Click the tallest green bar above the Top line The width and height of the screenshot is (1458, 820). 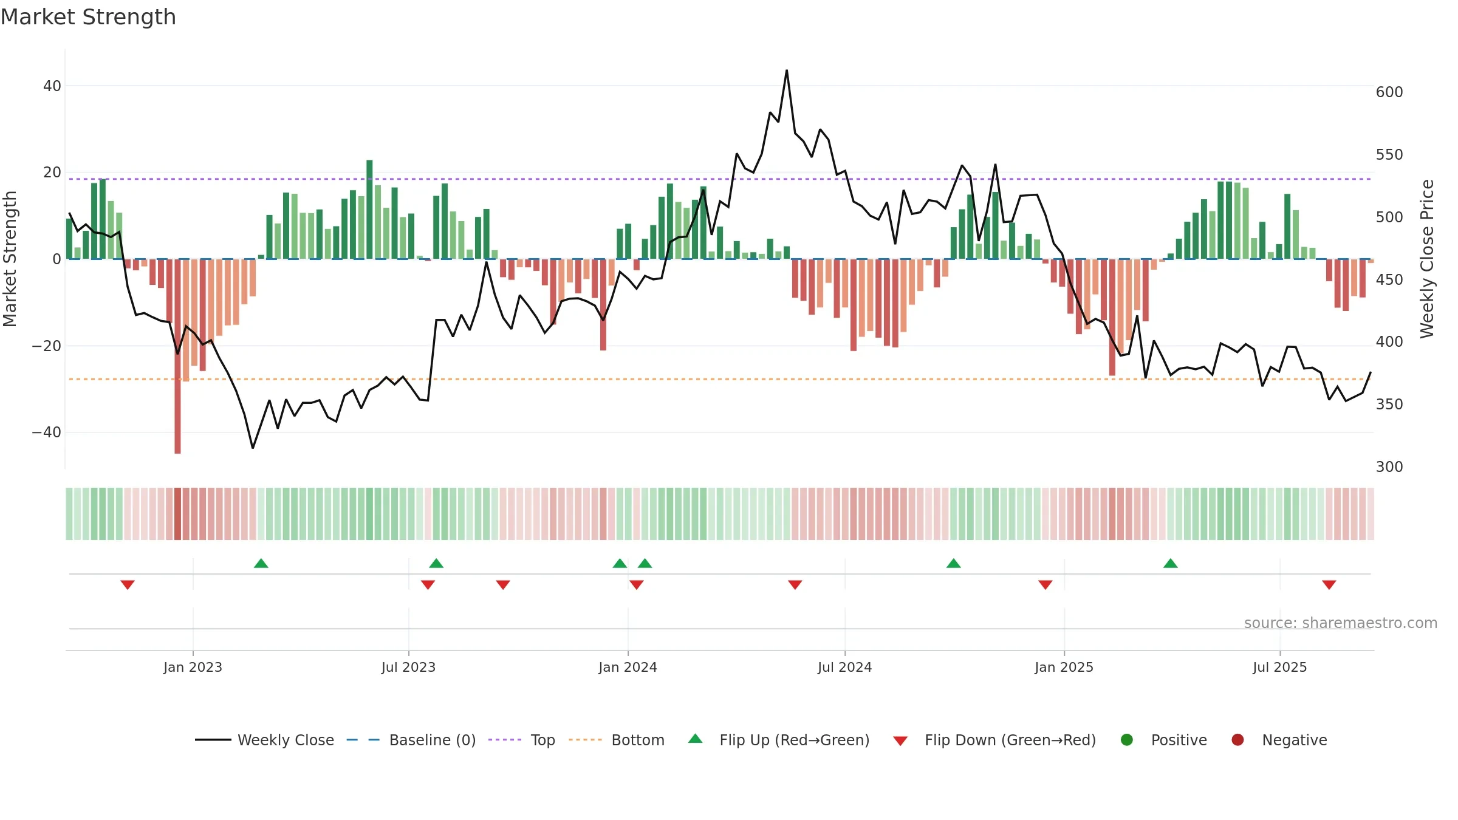[369, 210]
